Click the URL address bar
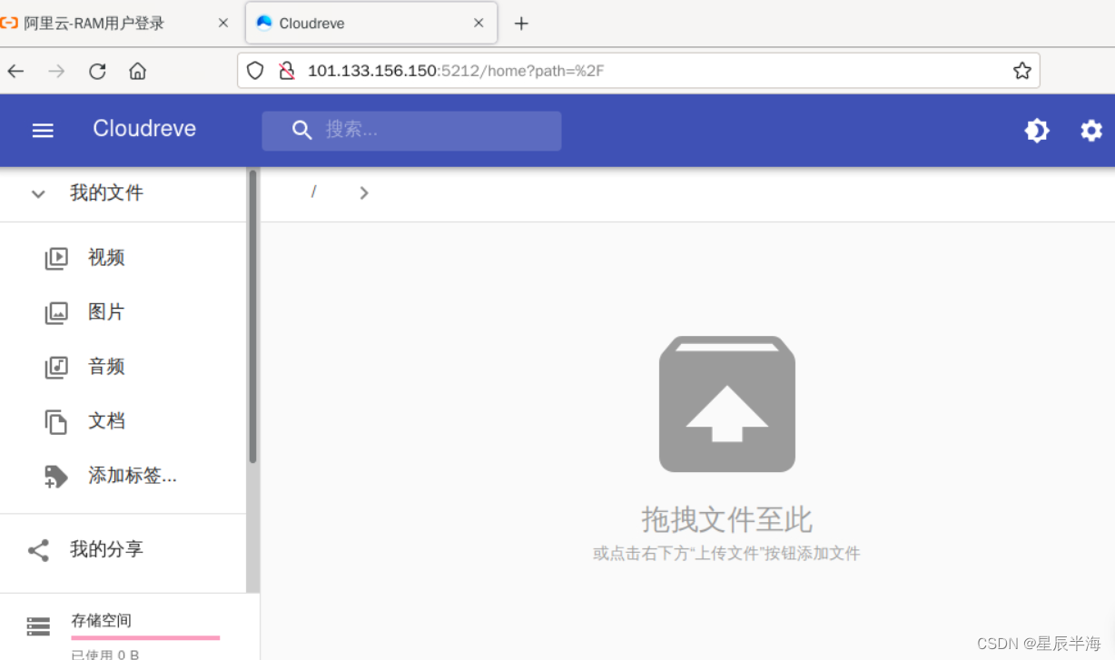This screenshot has width=1115, height=660. 638,71
